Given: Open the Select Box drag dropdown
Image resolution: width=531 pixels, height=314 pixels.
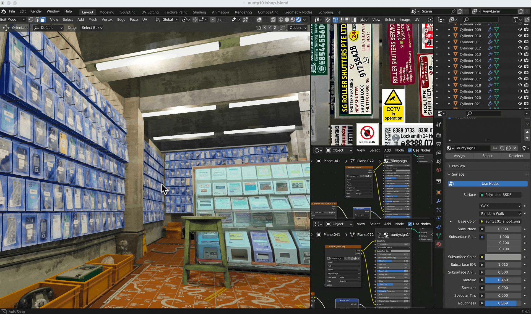Looking at the screenshot, I should click(x=92, y=28).
